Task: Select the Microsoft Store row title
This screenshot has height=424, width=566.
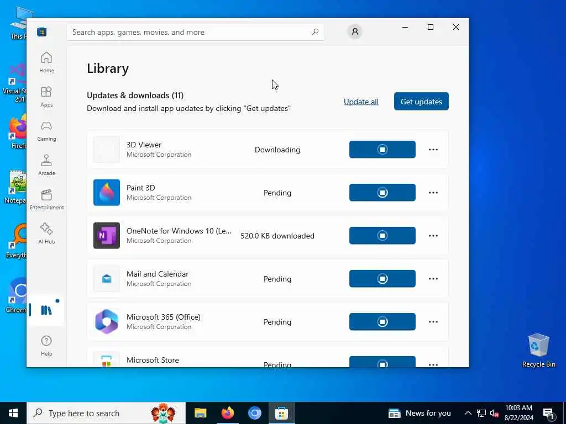Action: [x=153, y=360]
